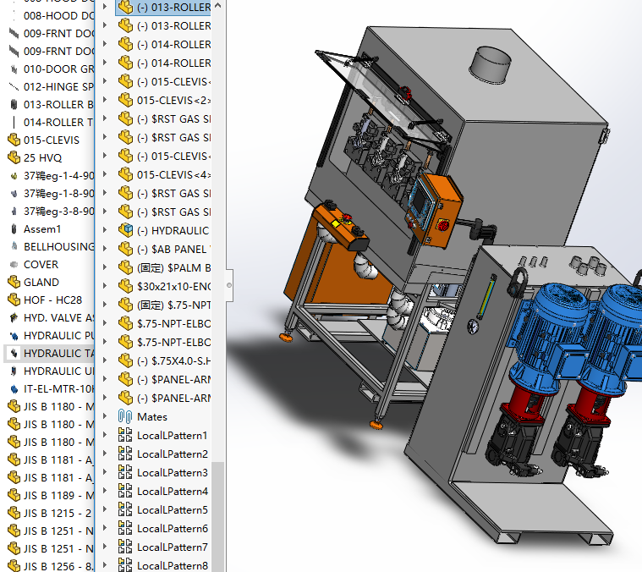
Task: Click the 25 HVQ part icon
Action: click(x=14, y=157)
